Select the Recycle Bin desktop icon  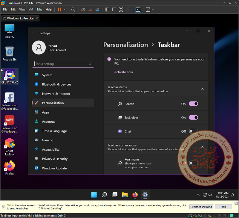coord(10,54)
